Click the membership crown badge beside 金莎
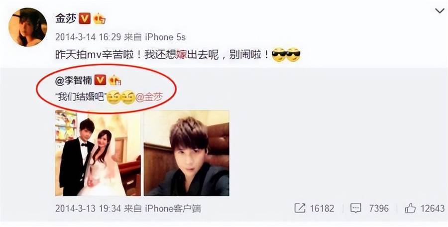The height and width of the screenshot is (227, 448). pos(100,19)
